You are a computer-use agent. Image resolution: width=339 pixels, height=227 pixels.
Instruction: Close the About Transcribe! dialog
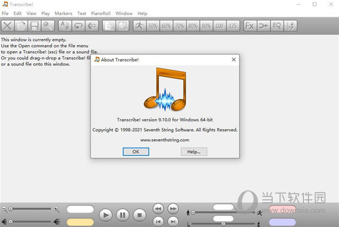234,60
